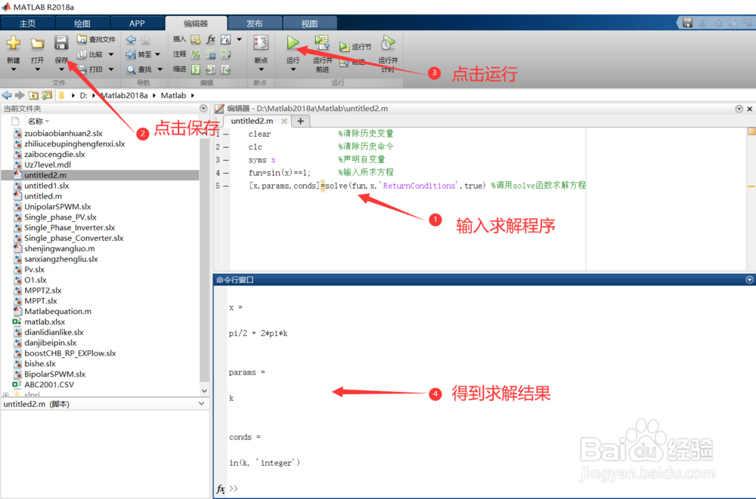Switch to the 发布 (Publish) tab
The height and width of the screenshot is (499, 756).
coord(255,23)
